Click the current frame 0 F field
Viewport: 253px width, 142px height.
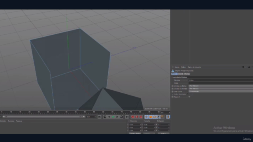[165, 112]
